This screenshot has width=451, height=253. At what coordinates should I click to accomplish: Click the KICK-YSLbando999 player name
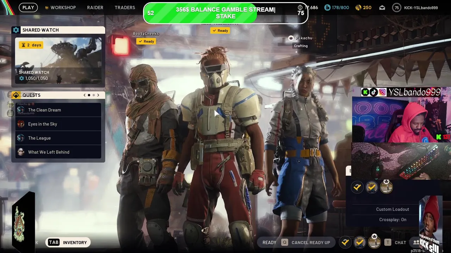pos(421,7)
